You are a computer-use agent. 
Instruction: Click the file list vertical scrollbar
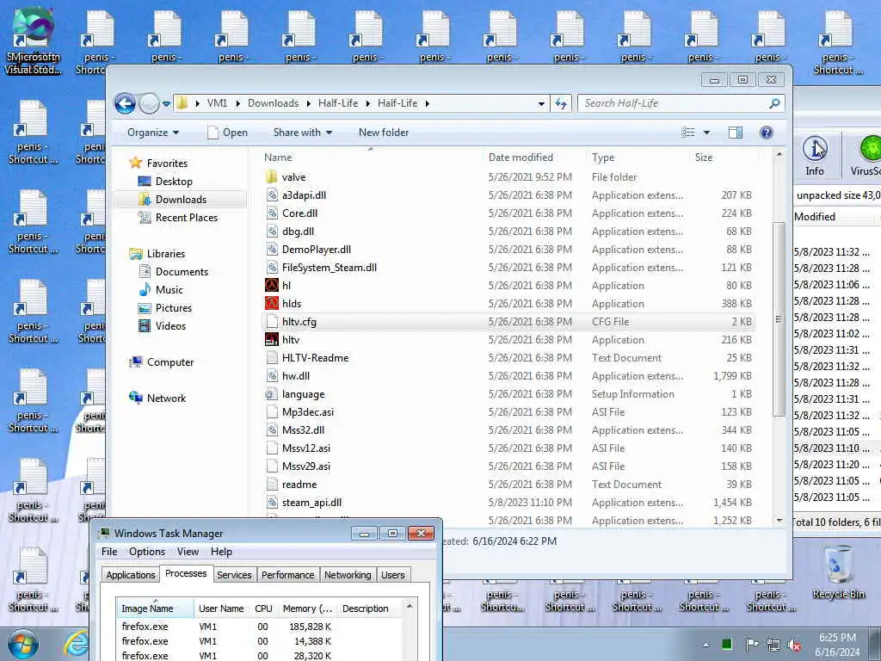tap(779, 319)
